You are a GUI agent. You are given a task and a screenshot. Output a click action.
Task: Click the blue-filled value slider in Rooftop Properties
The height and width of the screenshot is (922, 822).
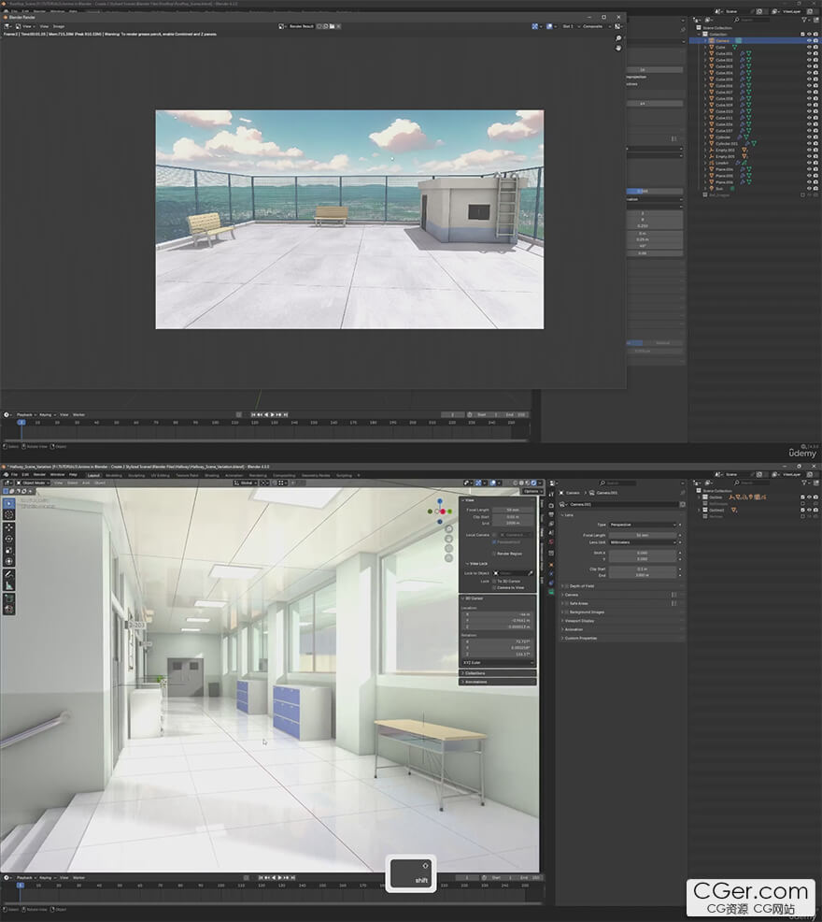tap(655, 191)
